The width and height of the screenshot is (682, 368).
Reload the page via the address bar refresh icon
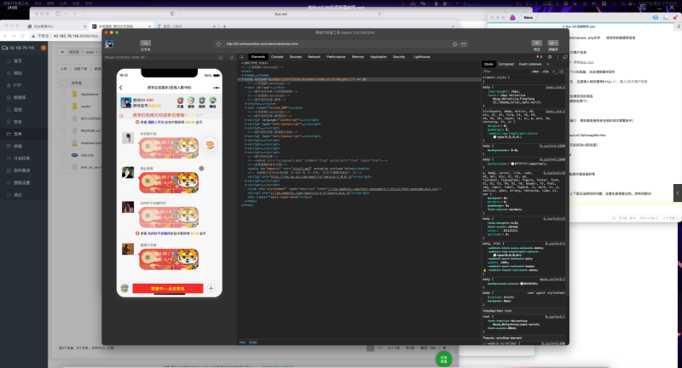[x=218, y=44]
